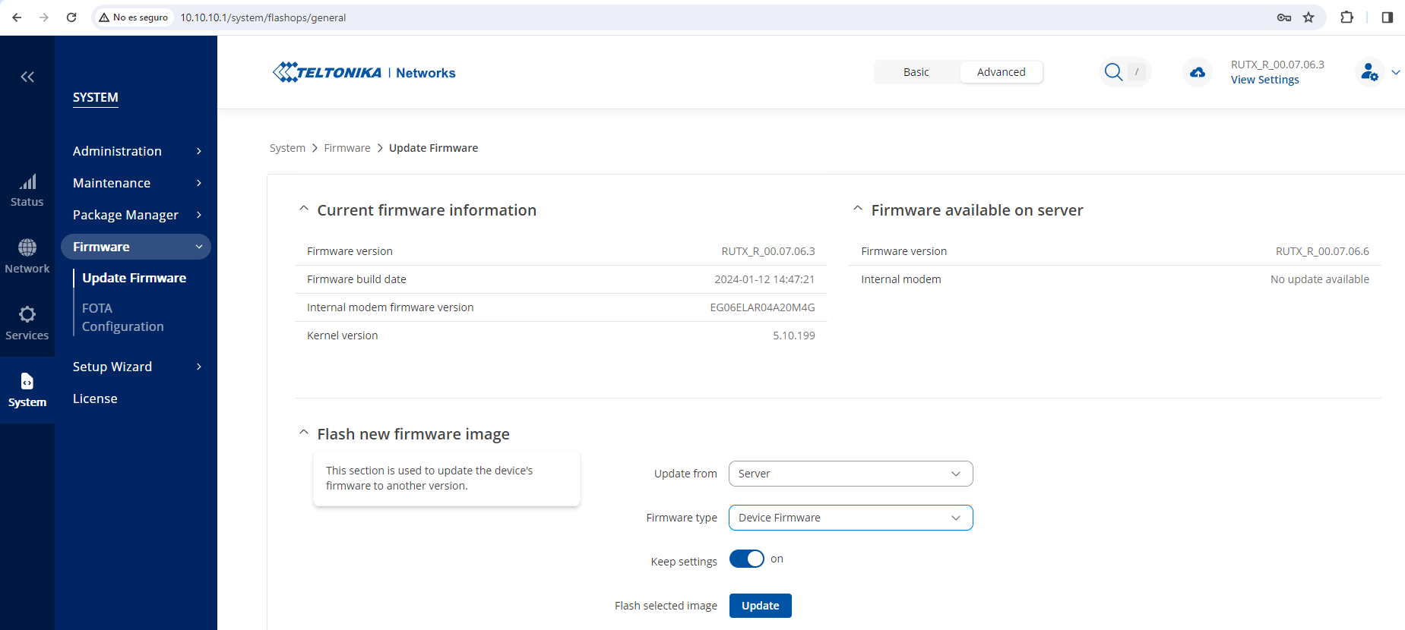The width and height of the screenshot is (1405, 630).
Task: Open the Update from dropdown
Action: click(850, 474)
